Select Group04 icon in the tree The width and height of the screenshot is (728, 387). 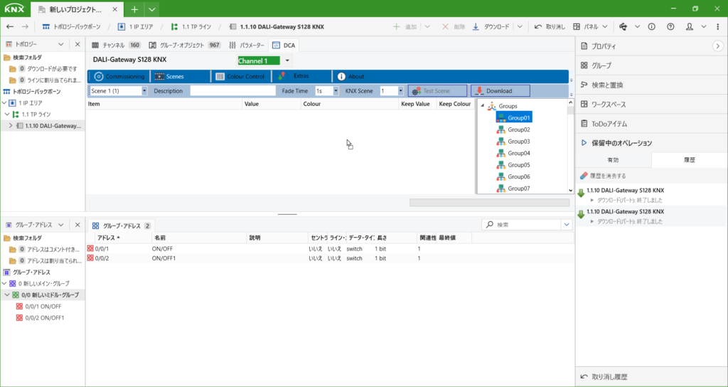[500, 153]
